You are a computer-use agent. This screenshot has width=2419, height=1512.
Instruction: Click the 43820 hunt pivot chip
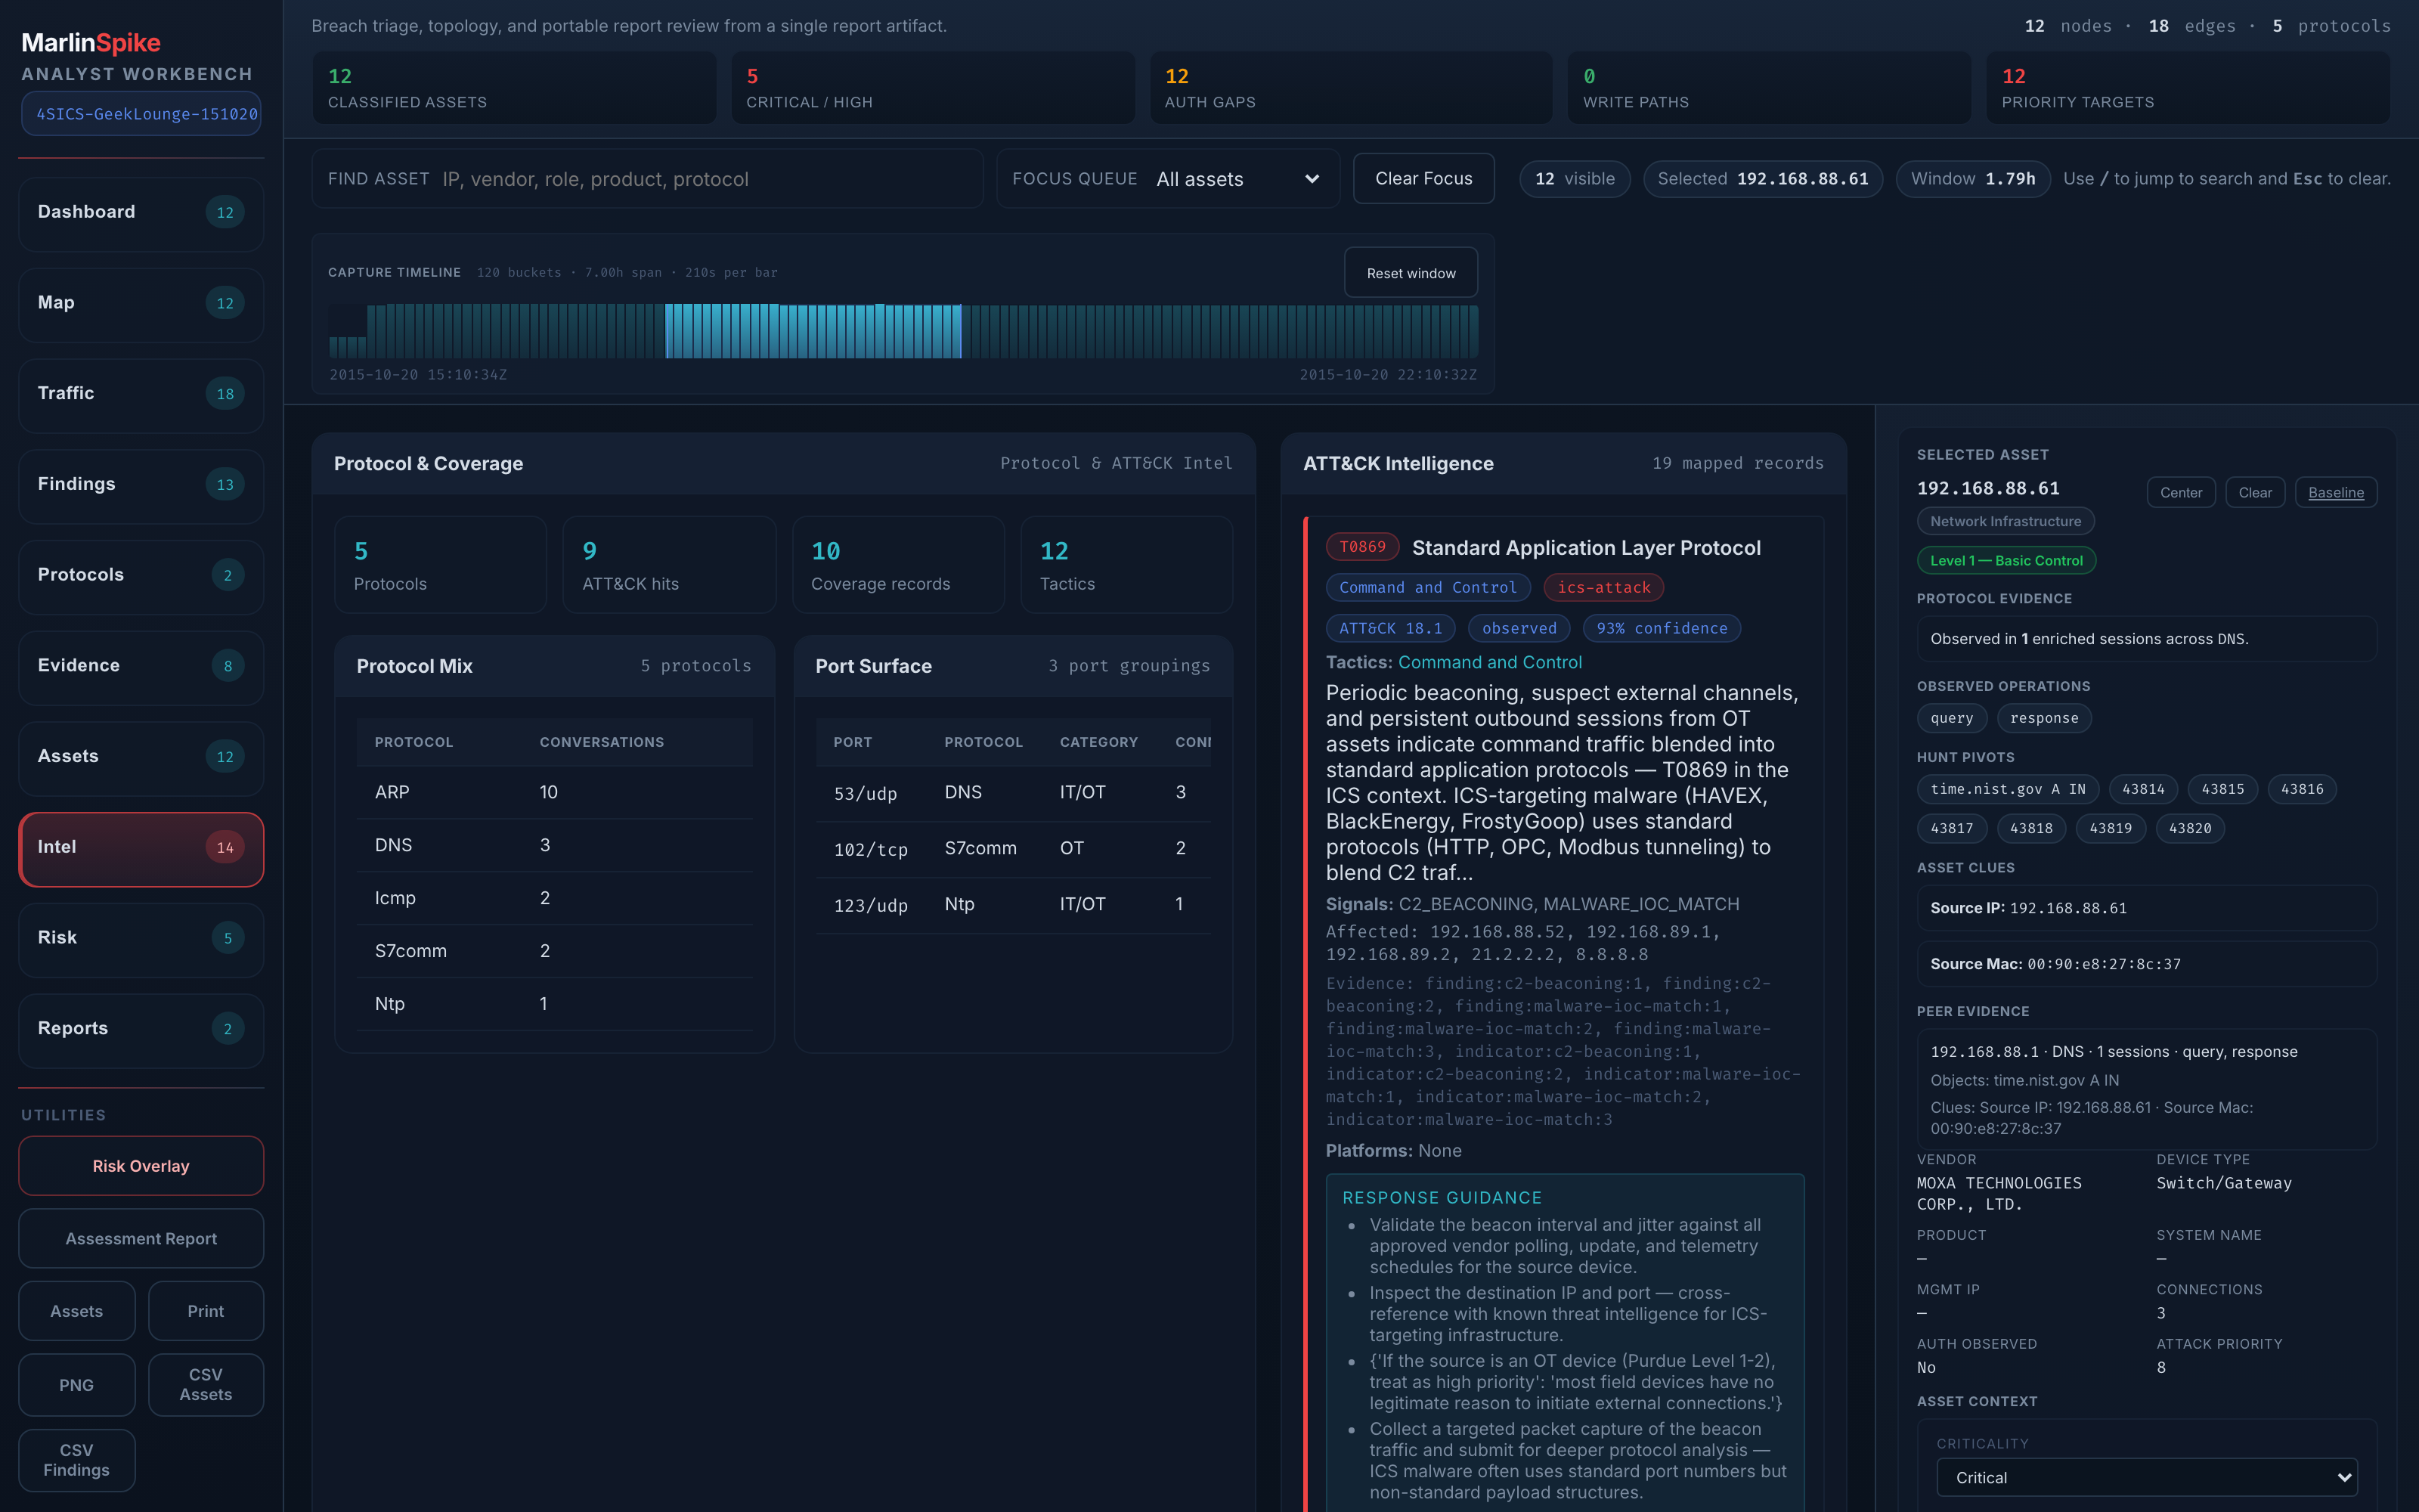coord(2190,828)
